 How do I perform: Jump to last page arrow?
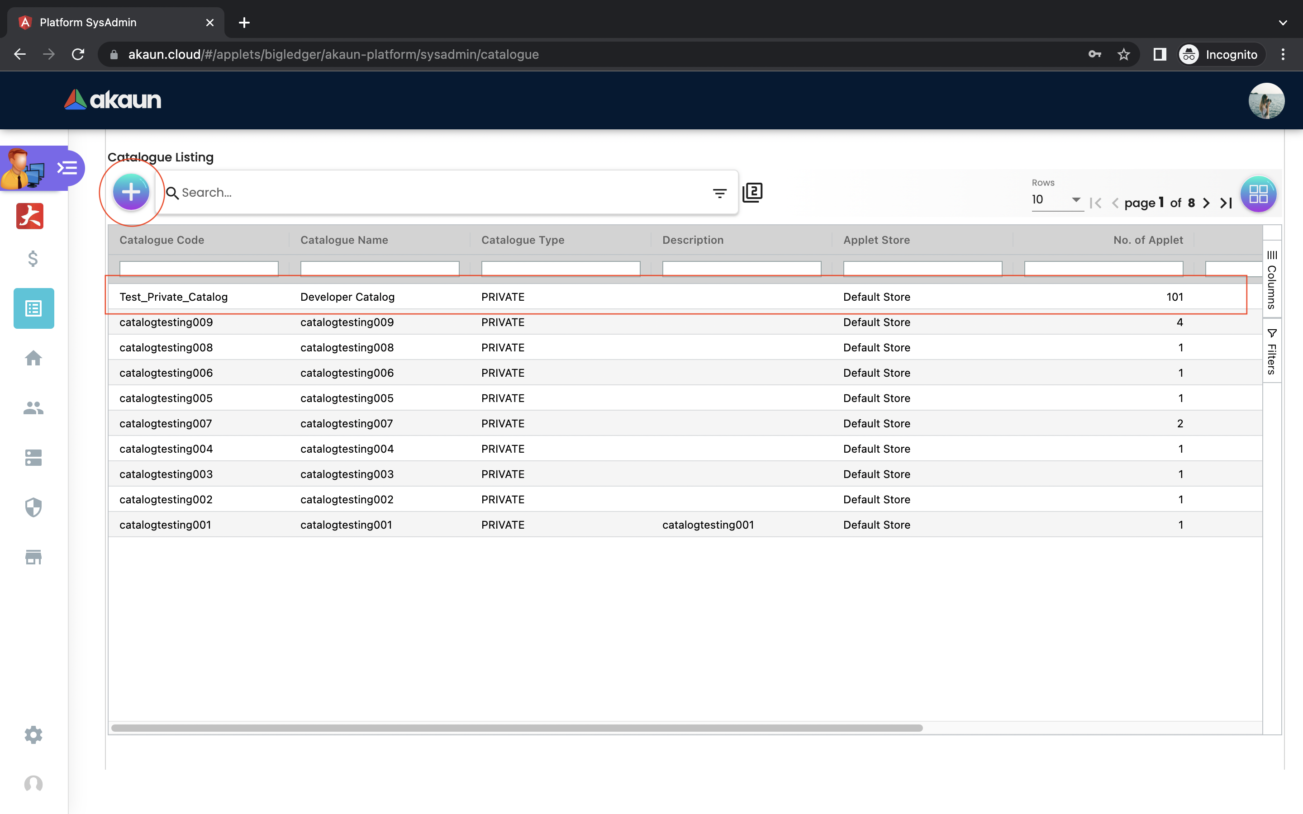[x=1227, y=203]
